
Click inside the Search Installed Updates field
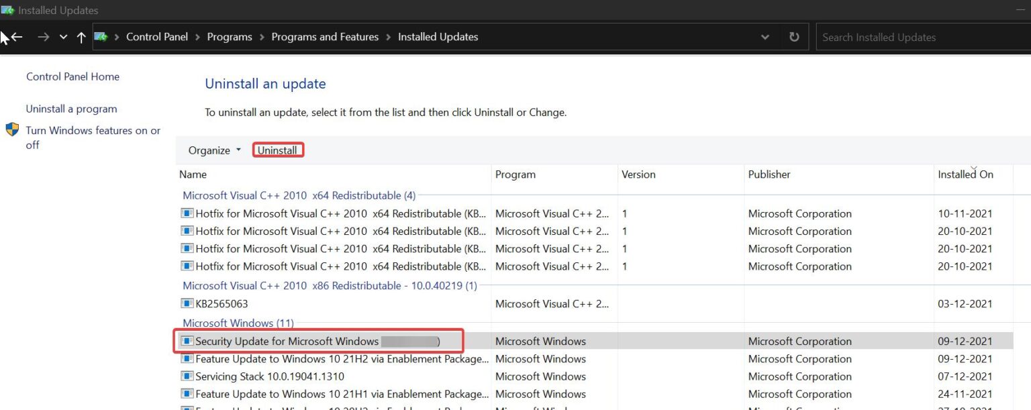coord(920,37)
